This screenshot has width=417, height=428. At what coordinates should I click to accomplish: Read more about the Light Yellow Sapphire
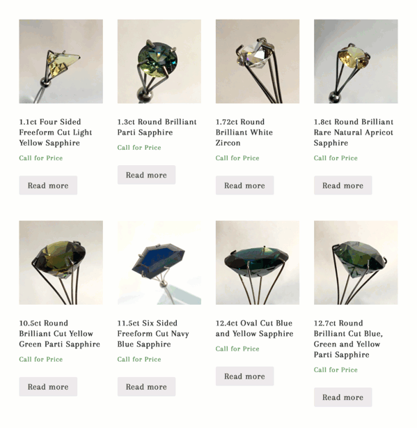[x=48, y=185]
